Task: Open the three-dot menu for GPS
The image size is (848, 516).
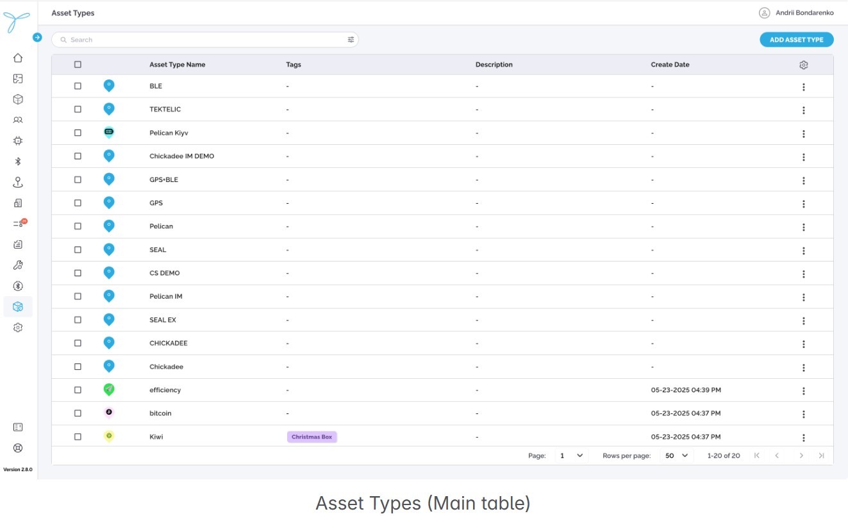Action: pos(804,204)
